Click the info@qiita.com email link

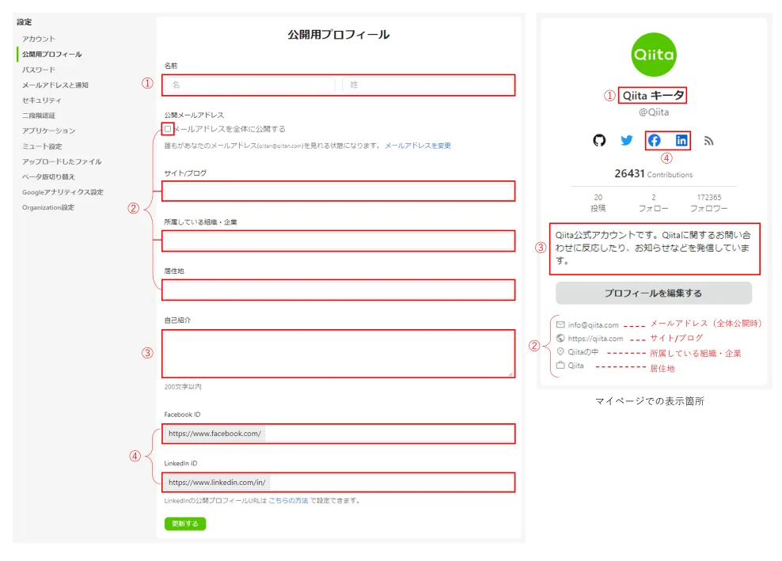pos(593,325)
